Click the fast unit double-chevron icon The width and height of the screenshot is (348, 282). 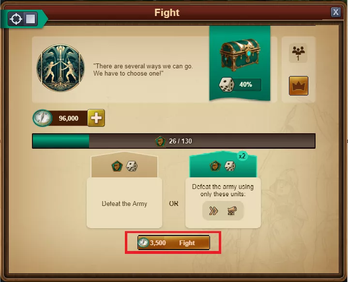click(x=214, y=211)
